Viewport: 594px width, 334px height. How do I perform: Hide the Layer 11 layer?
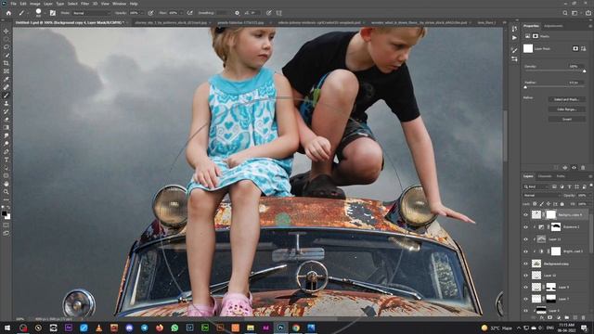tap(526, 239)
